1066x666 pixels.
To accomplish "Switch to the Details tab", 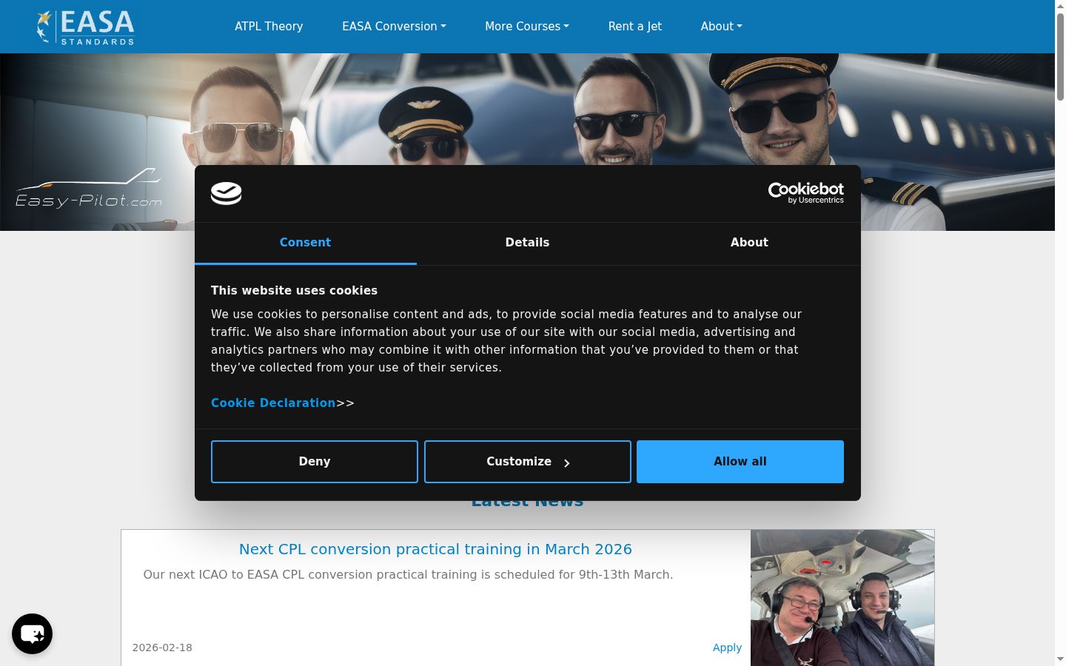I will click(527, 243).
